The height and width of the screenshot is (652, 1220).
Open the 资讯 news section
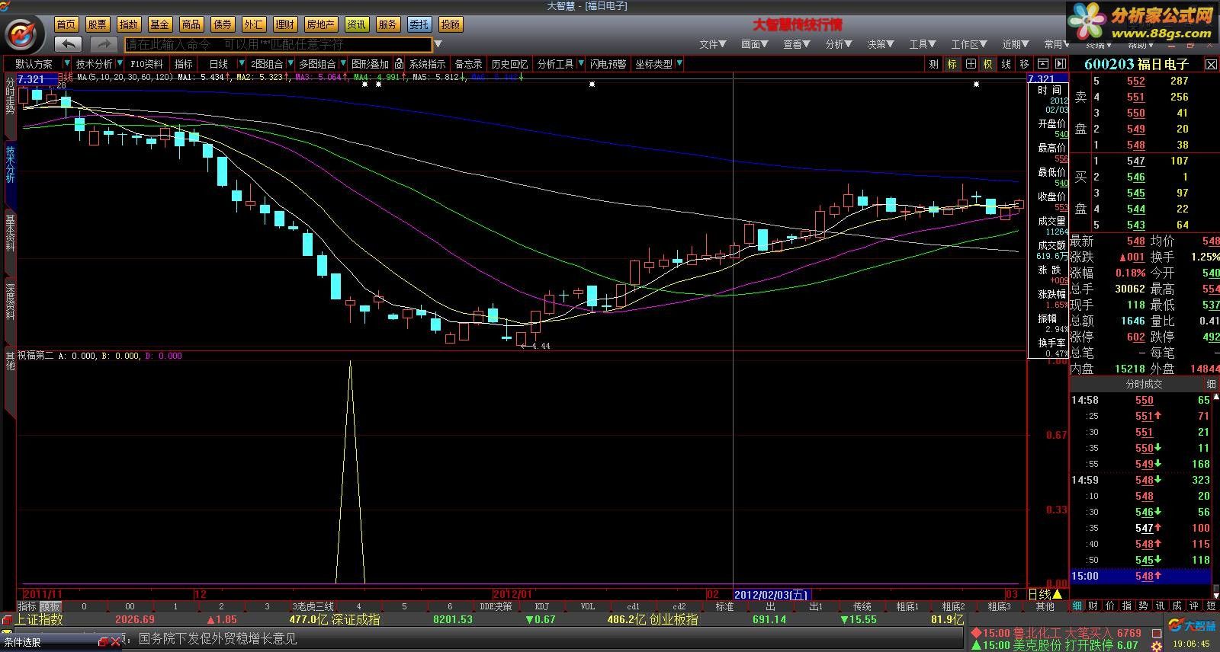(356, 24)
